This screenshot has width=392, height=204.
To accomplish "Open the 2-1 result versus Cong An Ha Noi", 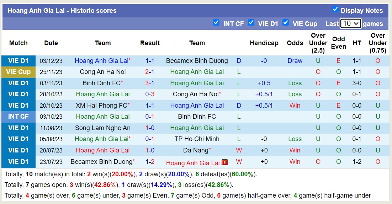I will click(x=150, y=72).
